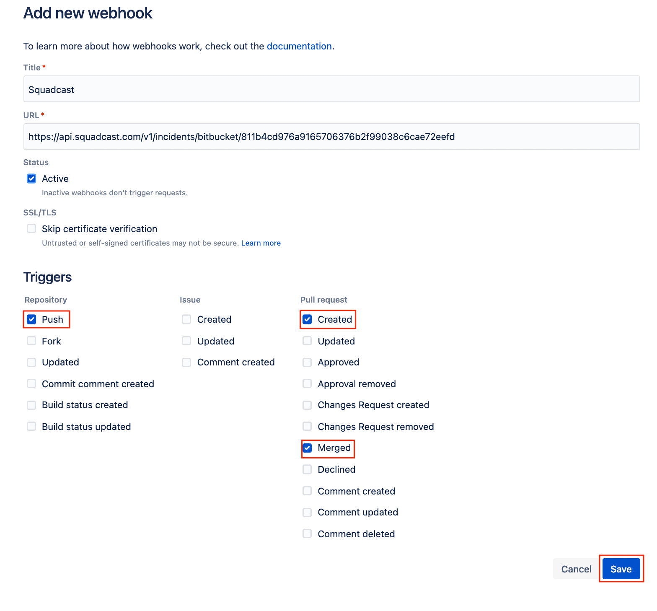
Task: Check the Issue Updated trigger
Action: click(x=186, y=341)
